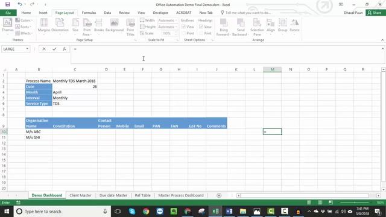Click the Scale percentage stepper
Viewport: 386px width, 217px height.
[176, 33]
